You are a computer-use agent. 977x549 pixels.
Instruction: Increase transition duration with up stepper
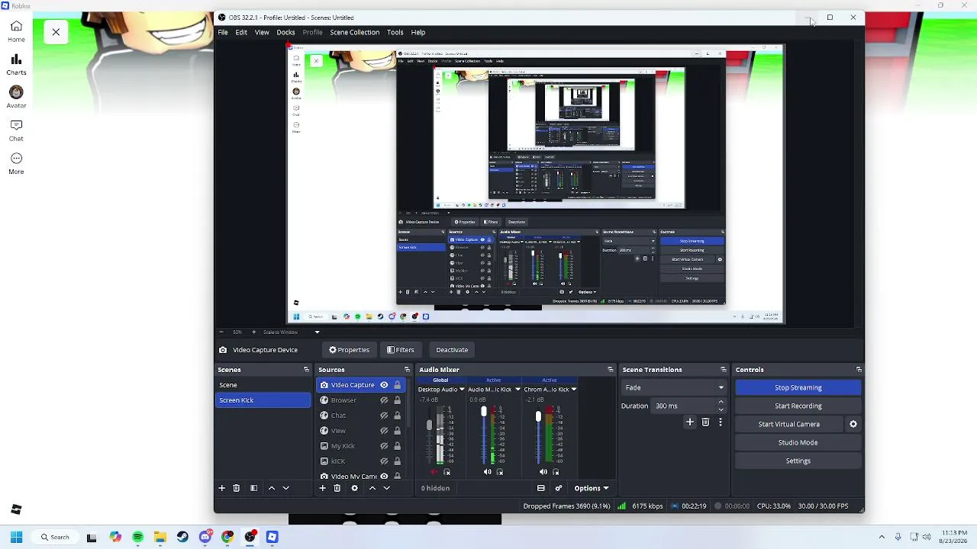[721, 402]
